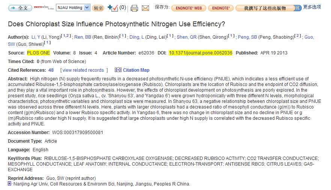Click the highlighted DOI number
The width and height of the screenshot is (331, 190).
point(200,53)
